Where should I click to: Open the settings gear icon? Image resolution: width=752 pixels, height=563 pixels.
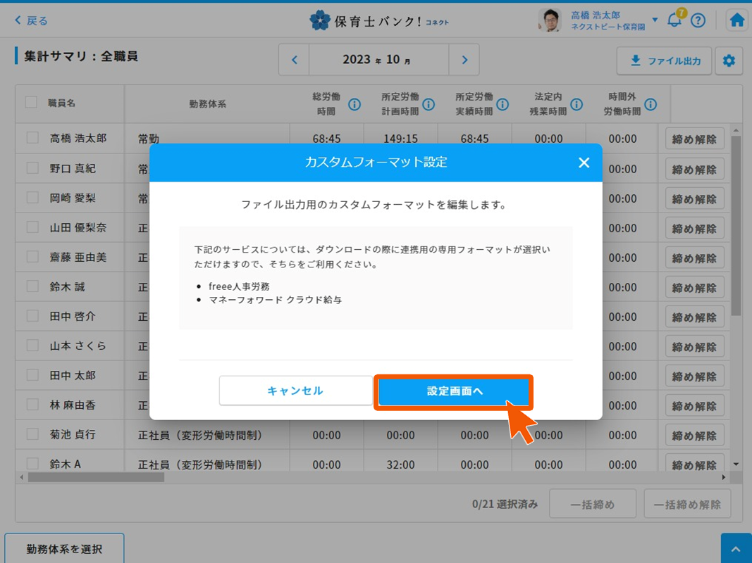pos(729,61)
